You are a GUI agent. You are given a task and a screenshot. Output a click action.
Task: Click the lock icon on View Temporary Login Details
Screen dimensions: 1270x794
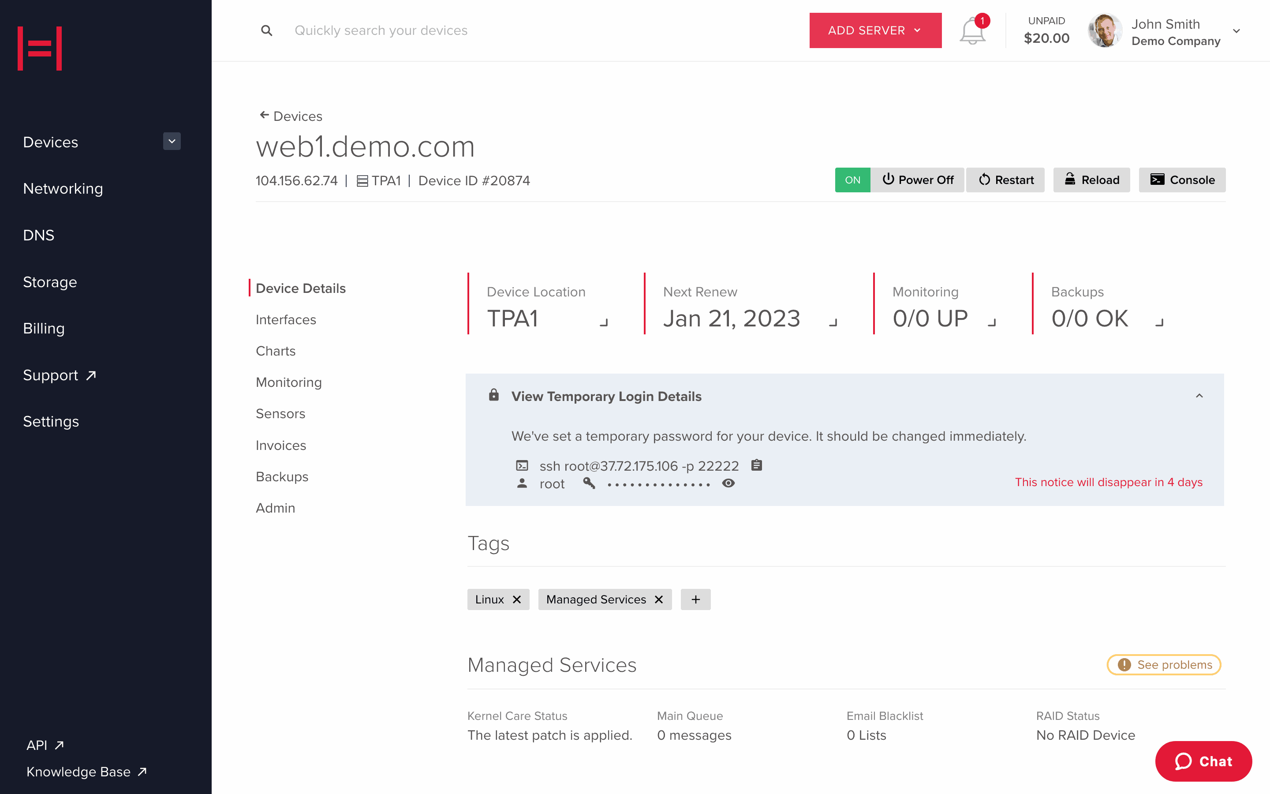494,396
